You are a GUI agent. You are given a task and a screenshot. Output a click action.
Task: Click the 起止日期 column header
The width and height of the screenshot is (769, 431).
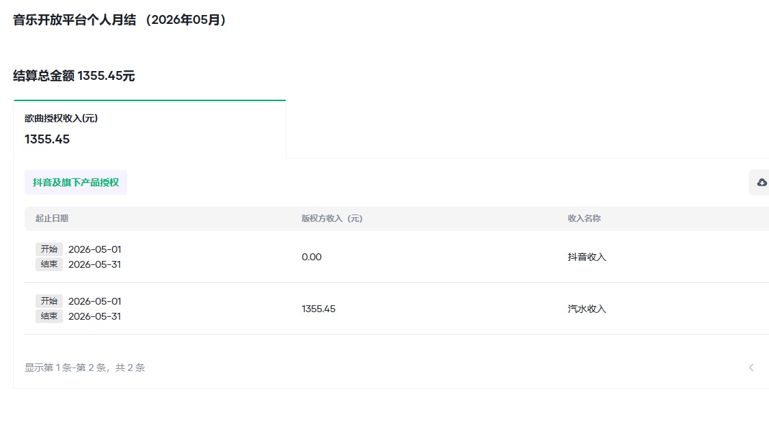[x=51, y=218]
